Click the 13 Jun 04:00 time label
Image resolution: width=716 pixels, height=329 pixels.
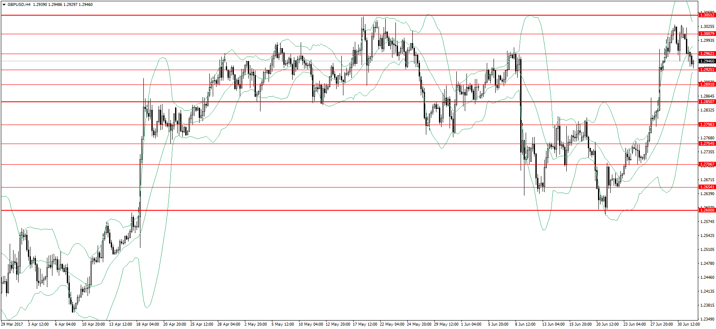click(x=554, y=325)
